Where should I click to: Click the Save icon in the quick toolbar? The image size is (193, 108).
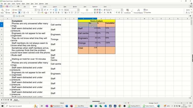coord(7,6)
